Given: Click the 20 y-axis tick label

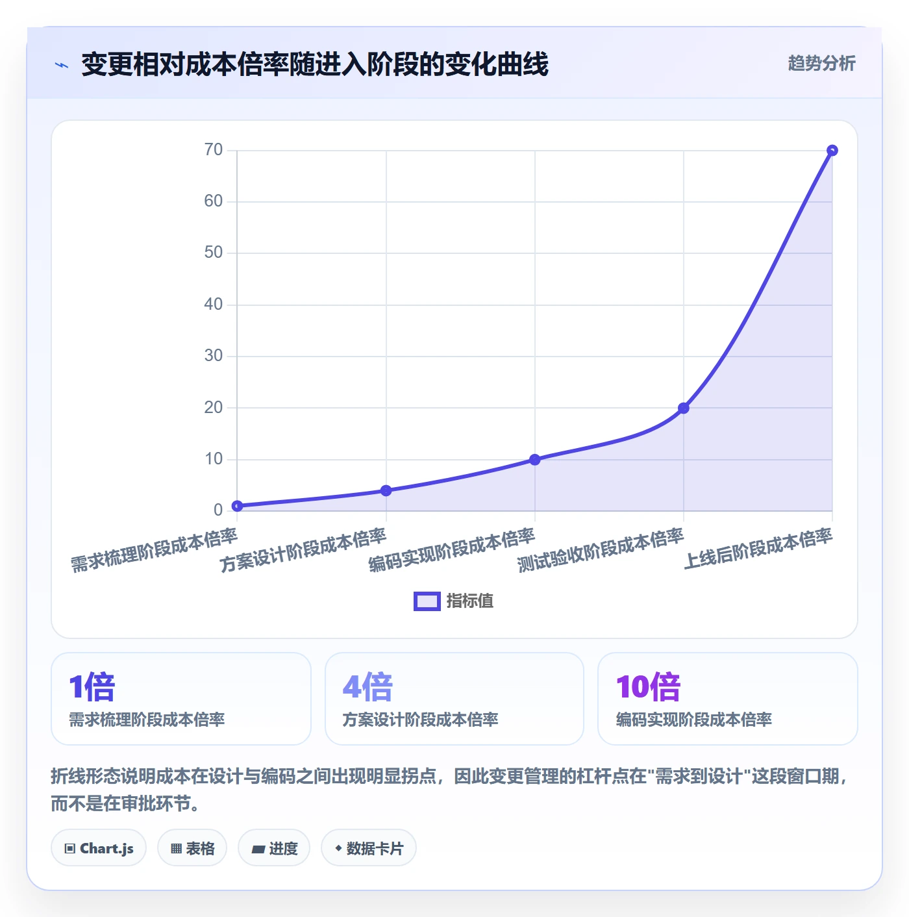Looking at the screenshot, I should (214, 407).
